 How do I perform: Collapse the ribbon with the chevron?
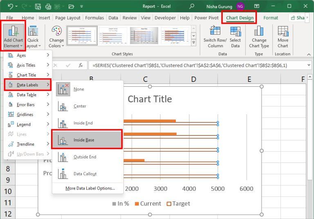tap(309, 54)
